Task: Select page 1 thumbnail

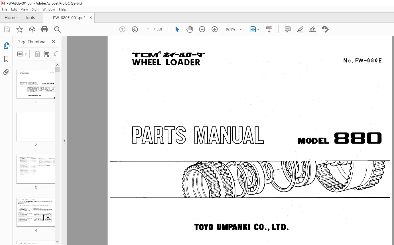Action: click(36, 84)
